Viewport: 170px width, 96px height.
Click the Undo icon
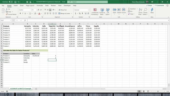pos(19,2)
